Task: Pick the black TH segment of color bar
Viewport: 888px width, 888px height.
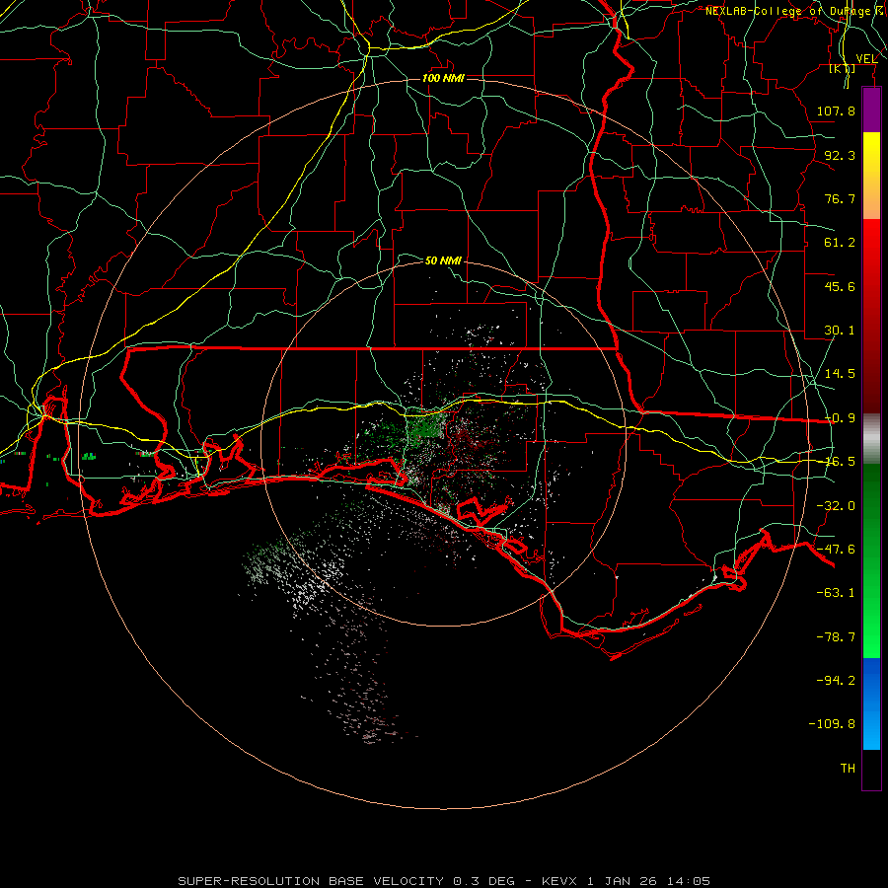Action: pos(871,769)
